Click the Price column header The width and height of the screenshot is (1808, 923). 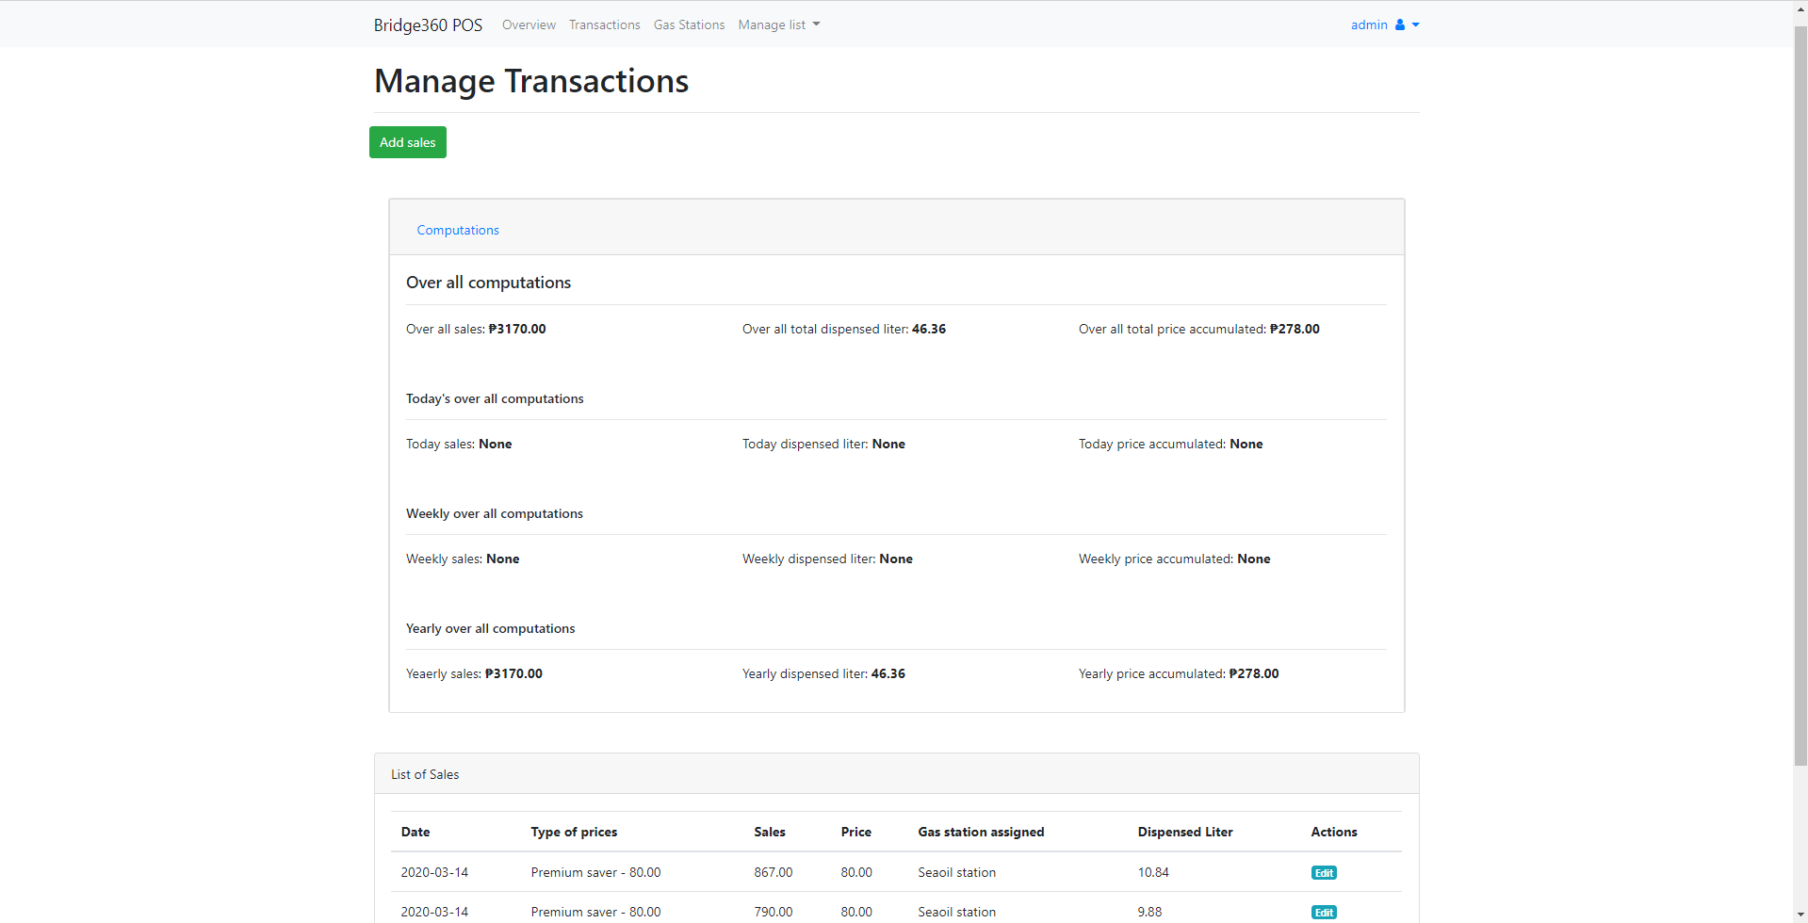856,832
